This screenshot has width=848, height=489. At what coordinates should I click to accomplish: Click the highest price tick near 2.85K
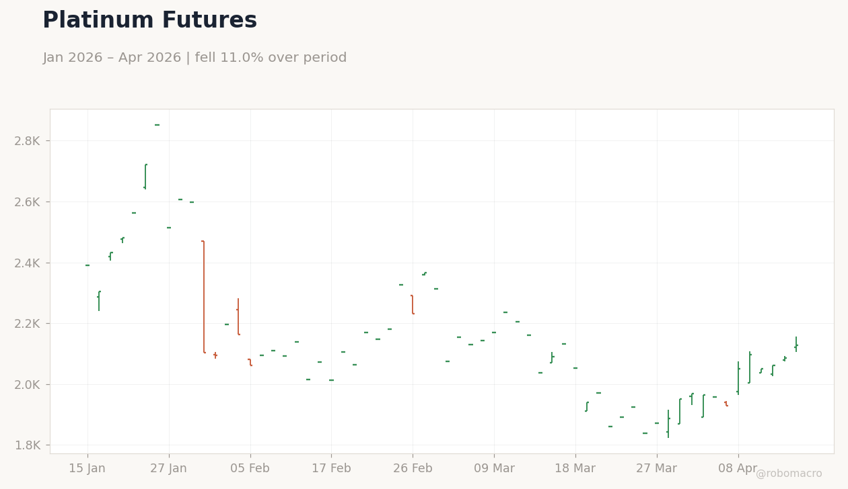click(x=157, y=125)
